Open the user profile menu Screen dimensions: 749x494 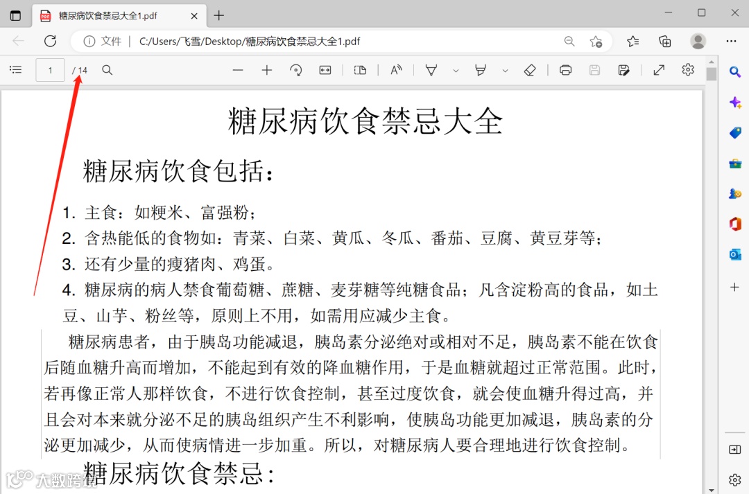[x=698, y=42]
